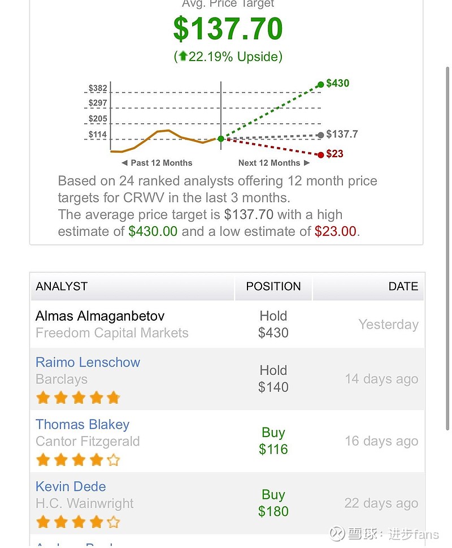Click the Buy $116 position
The width and height of the screenshot is (452, 548).
pyautogui.click(x=273, y=441)
